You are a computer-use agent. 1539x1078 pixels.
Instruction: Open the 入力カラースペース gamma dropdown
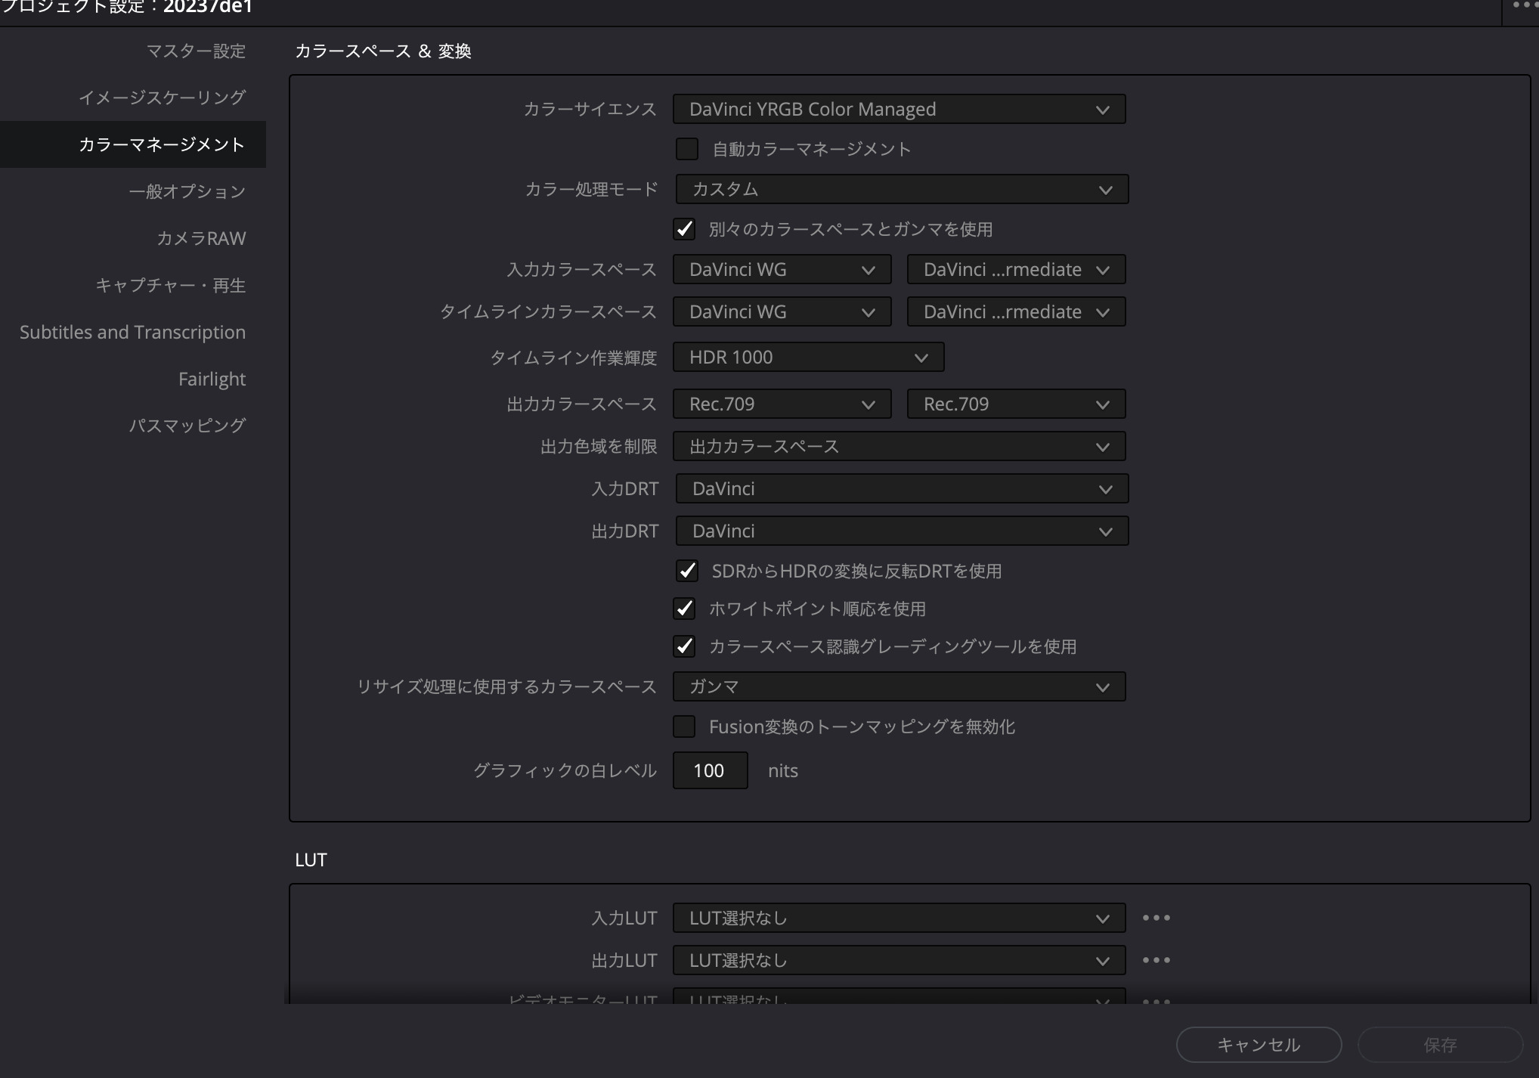point(1016,269)
